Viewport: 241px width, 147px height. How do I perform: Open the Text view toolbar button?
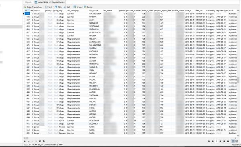tap(49, 7)
